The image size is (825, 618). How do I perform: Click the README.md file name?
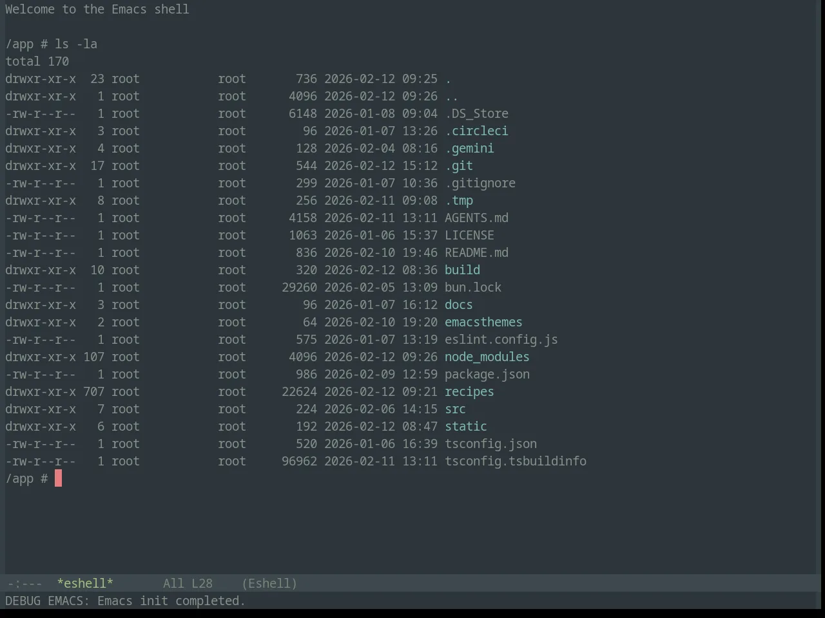click(476, 252)
